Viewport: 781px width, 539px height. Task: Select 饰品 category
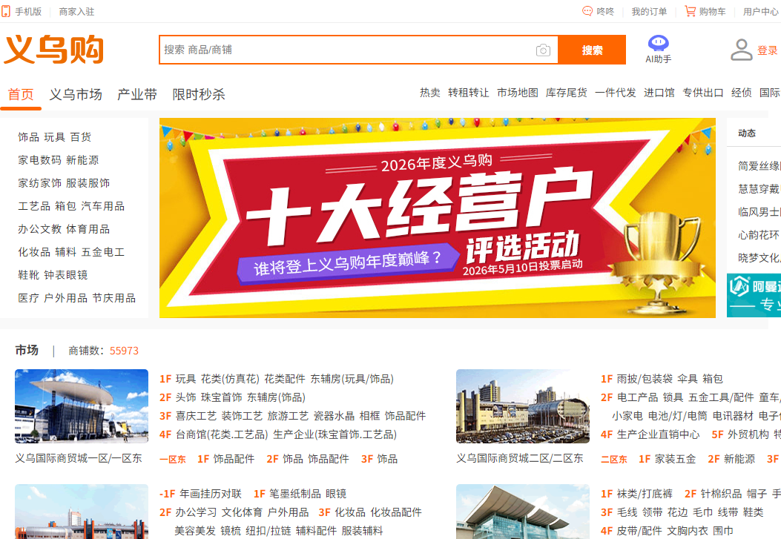tap(28, 137)
